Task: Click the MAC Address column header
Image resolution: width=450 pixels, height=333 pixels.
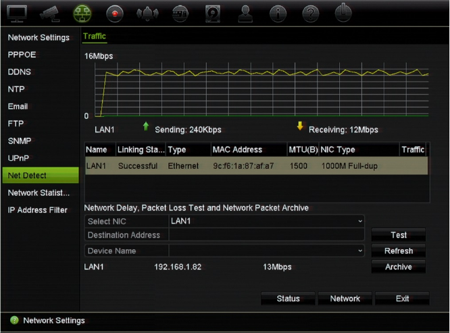Action: tap(249, 149)
